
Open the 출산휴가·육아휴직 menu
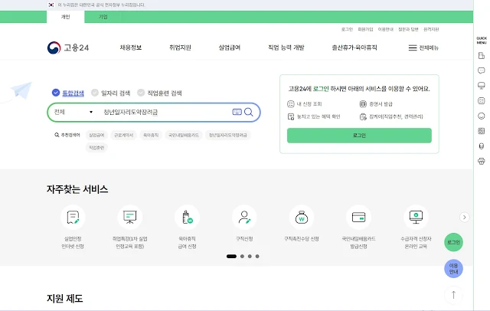coord(354,47)
